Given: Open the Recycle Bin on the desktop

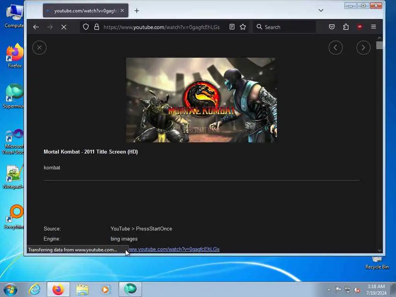Looking at the screenshot, I should 377,263.
